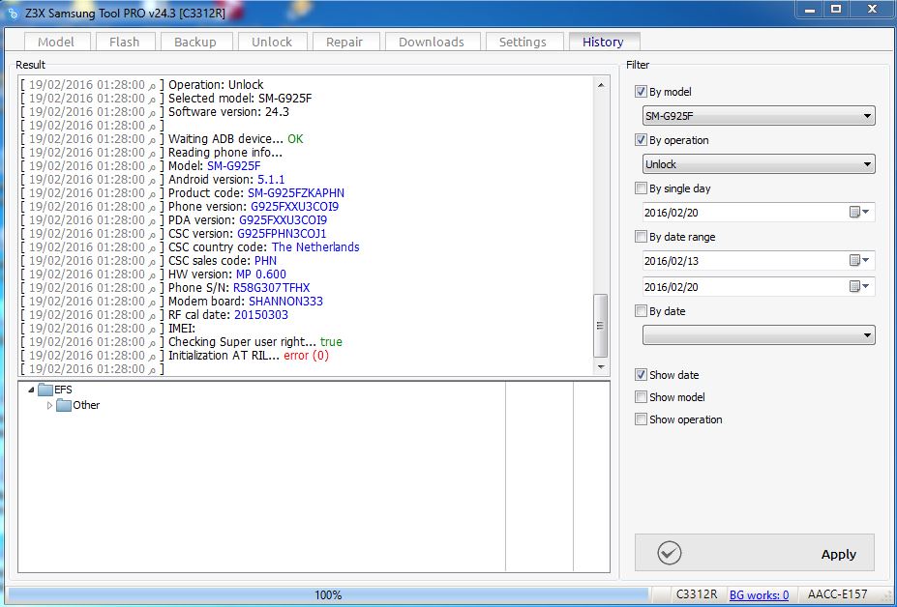Click the "HW version: MP 0.600" line
This screenshot has height=607, width=897.
pos(227,275)
